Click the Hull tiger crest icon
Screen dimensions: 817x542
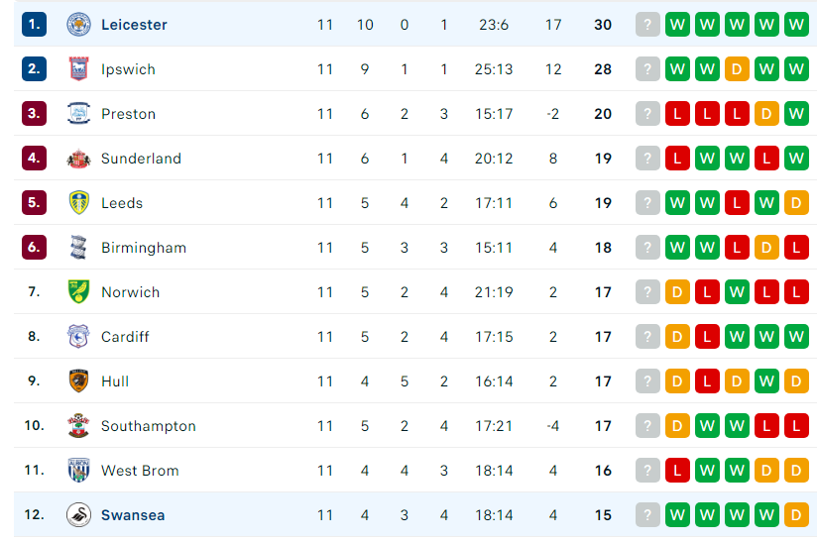point(78,380)
